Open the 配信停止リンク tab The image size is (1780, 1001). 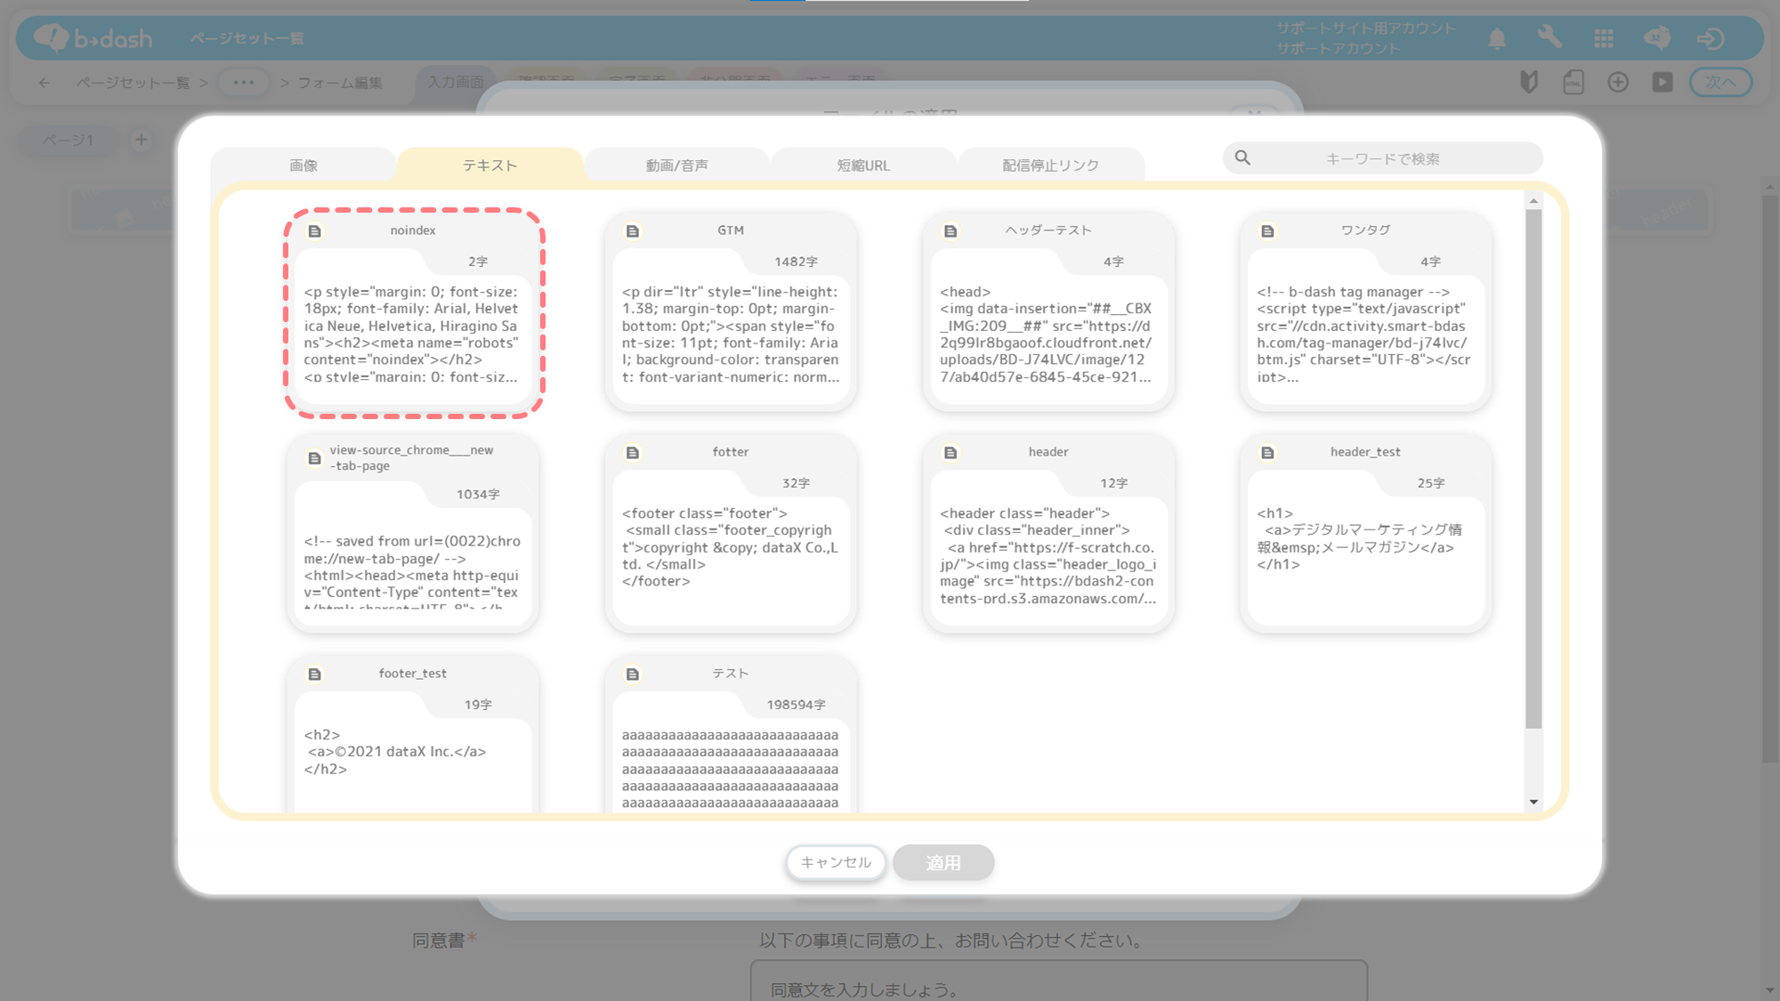coord(1050,165)
